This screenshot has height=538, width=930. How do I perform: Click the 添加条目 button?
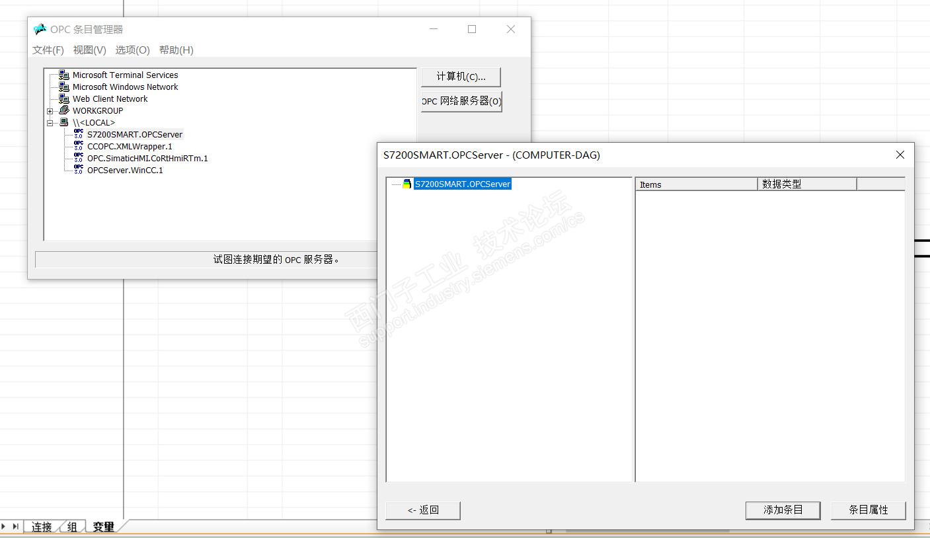coord(783,510)
